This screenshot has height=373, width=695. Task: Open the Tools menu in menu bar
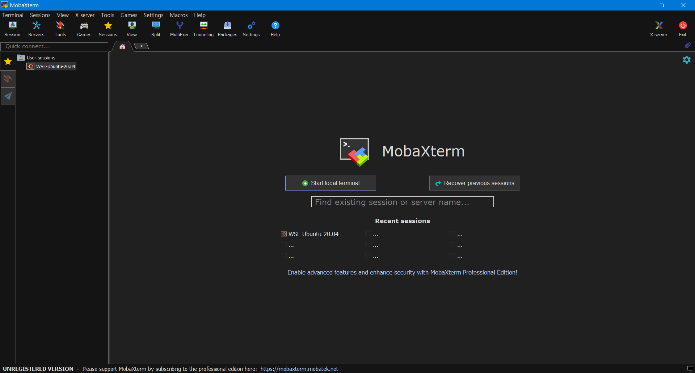pos(108,15)
